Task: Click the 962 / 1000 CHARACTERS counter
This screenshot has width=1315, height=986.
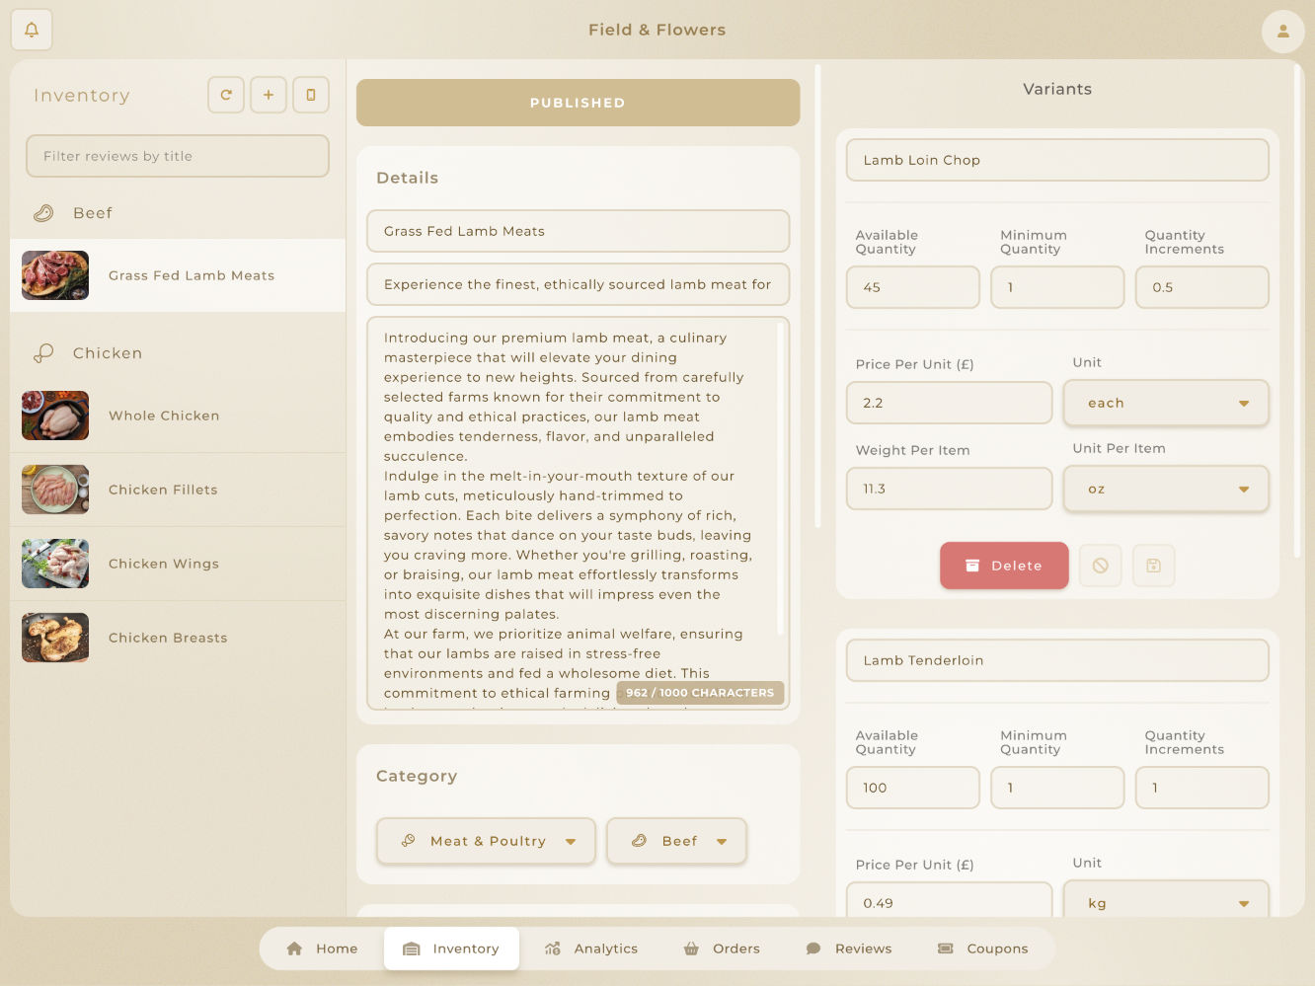Action: pos(700,693)
